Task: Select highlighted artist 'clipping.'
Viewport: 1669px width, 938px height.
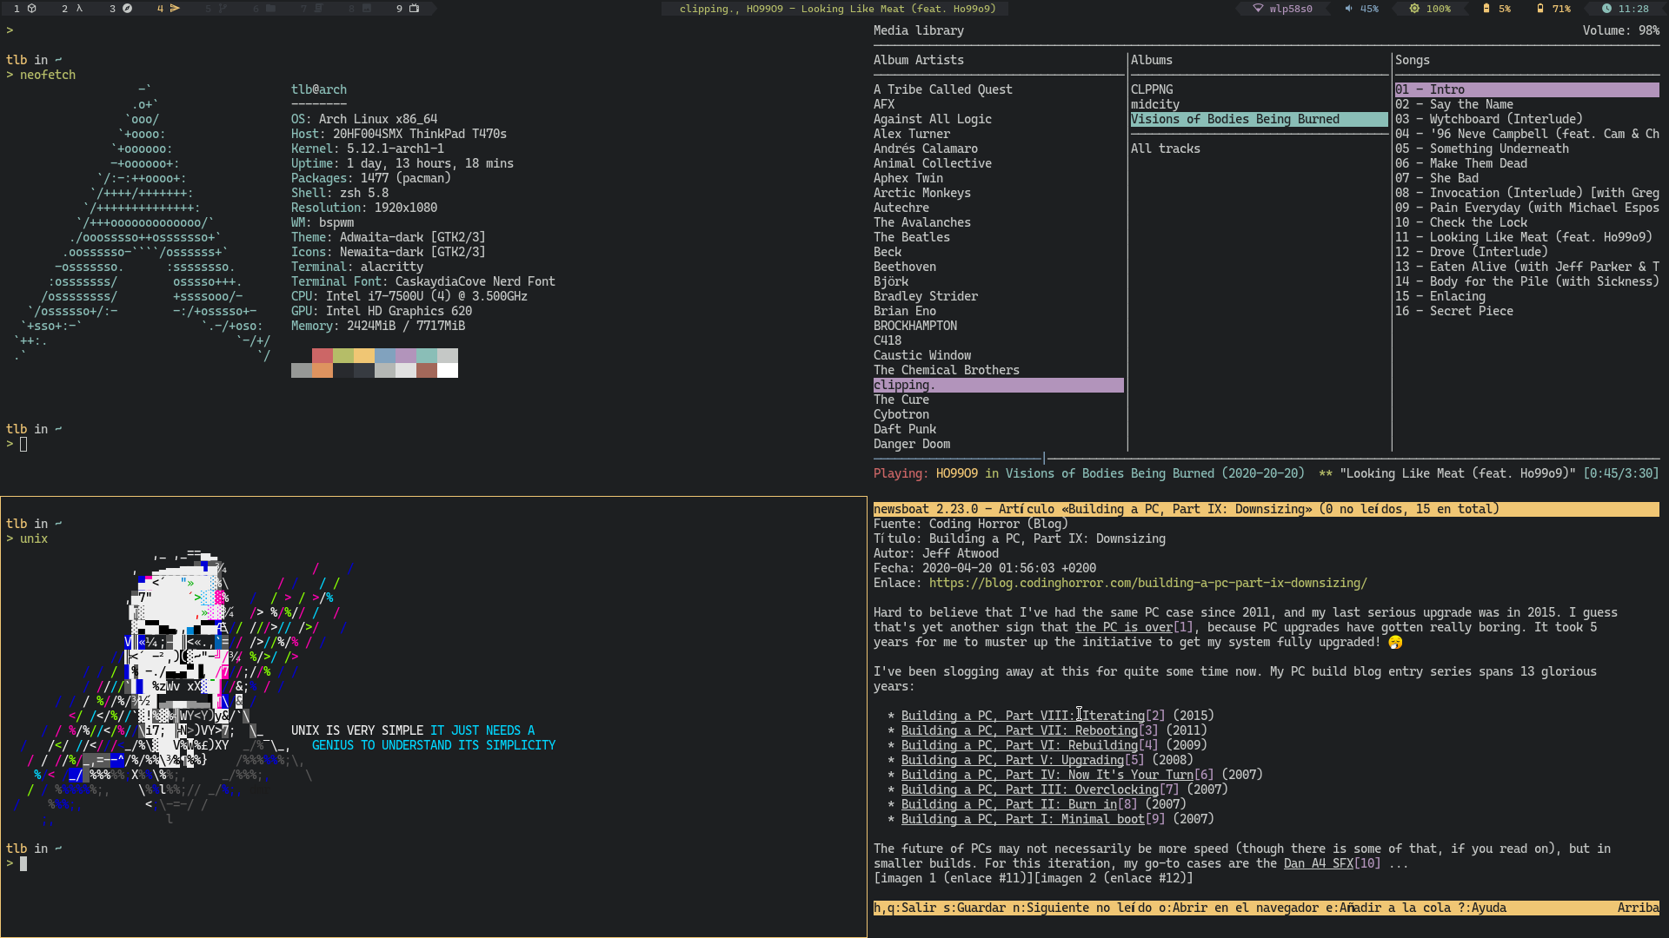Action: 998,385
